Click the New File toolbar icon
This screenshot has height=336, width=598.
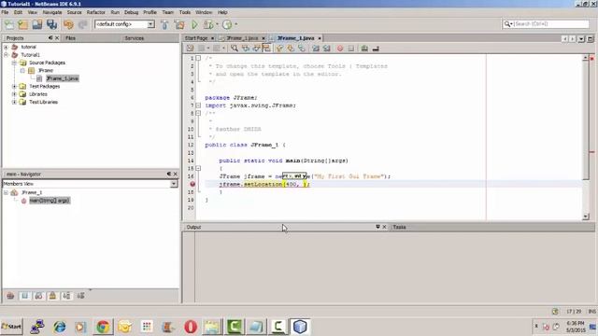tap(8, 25)
